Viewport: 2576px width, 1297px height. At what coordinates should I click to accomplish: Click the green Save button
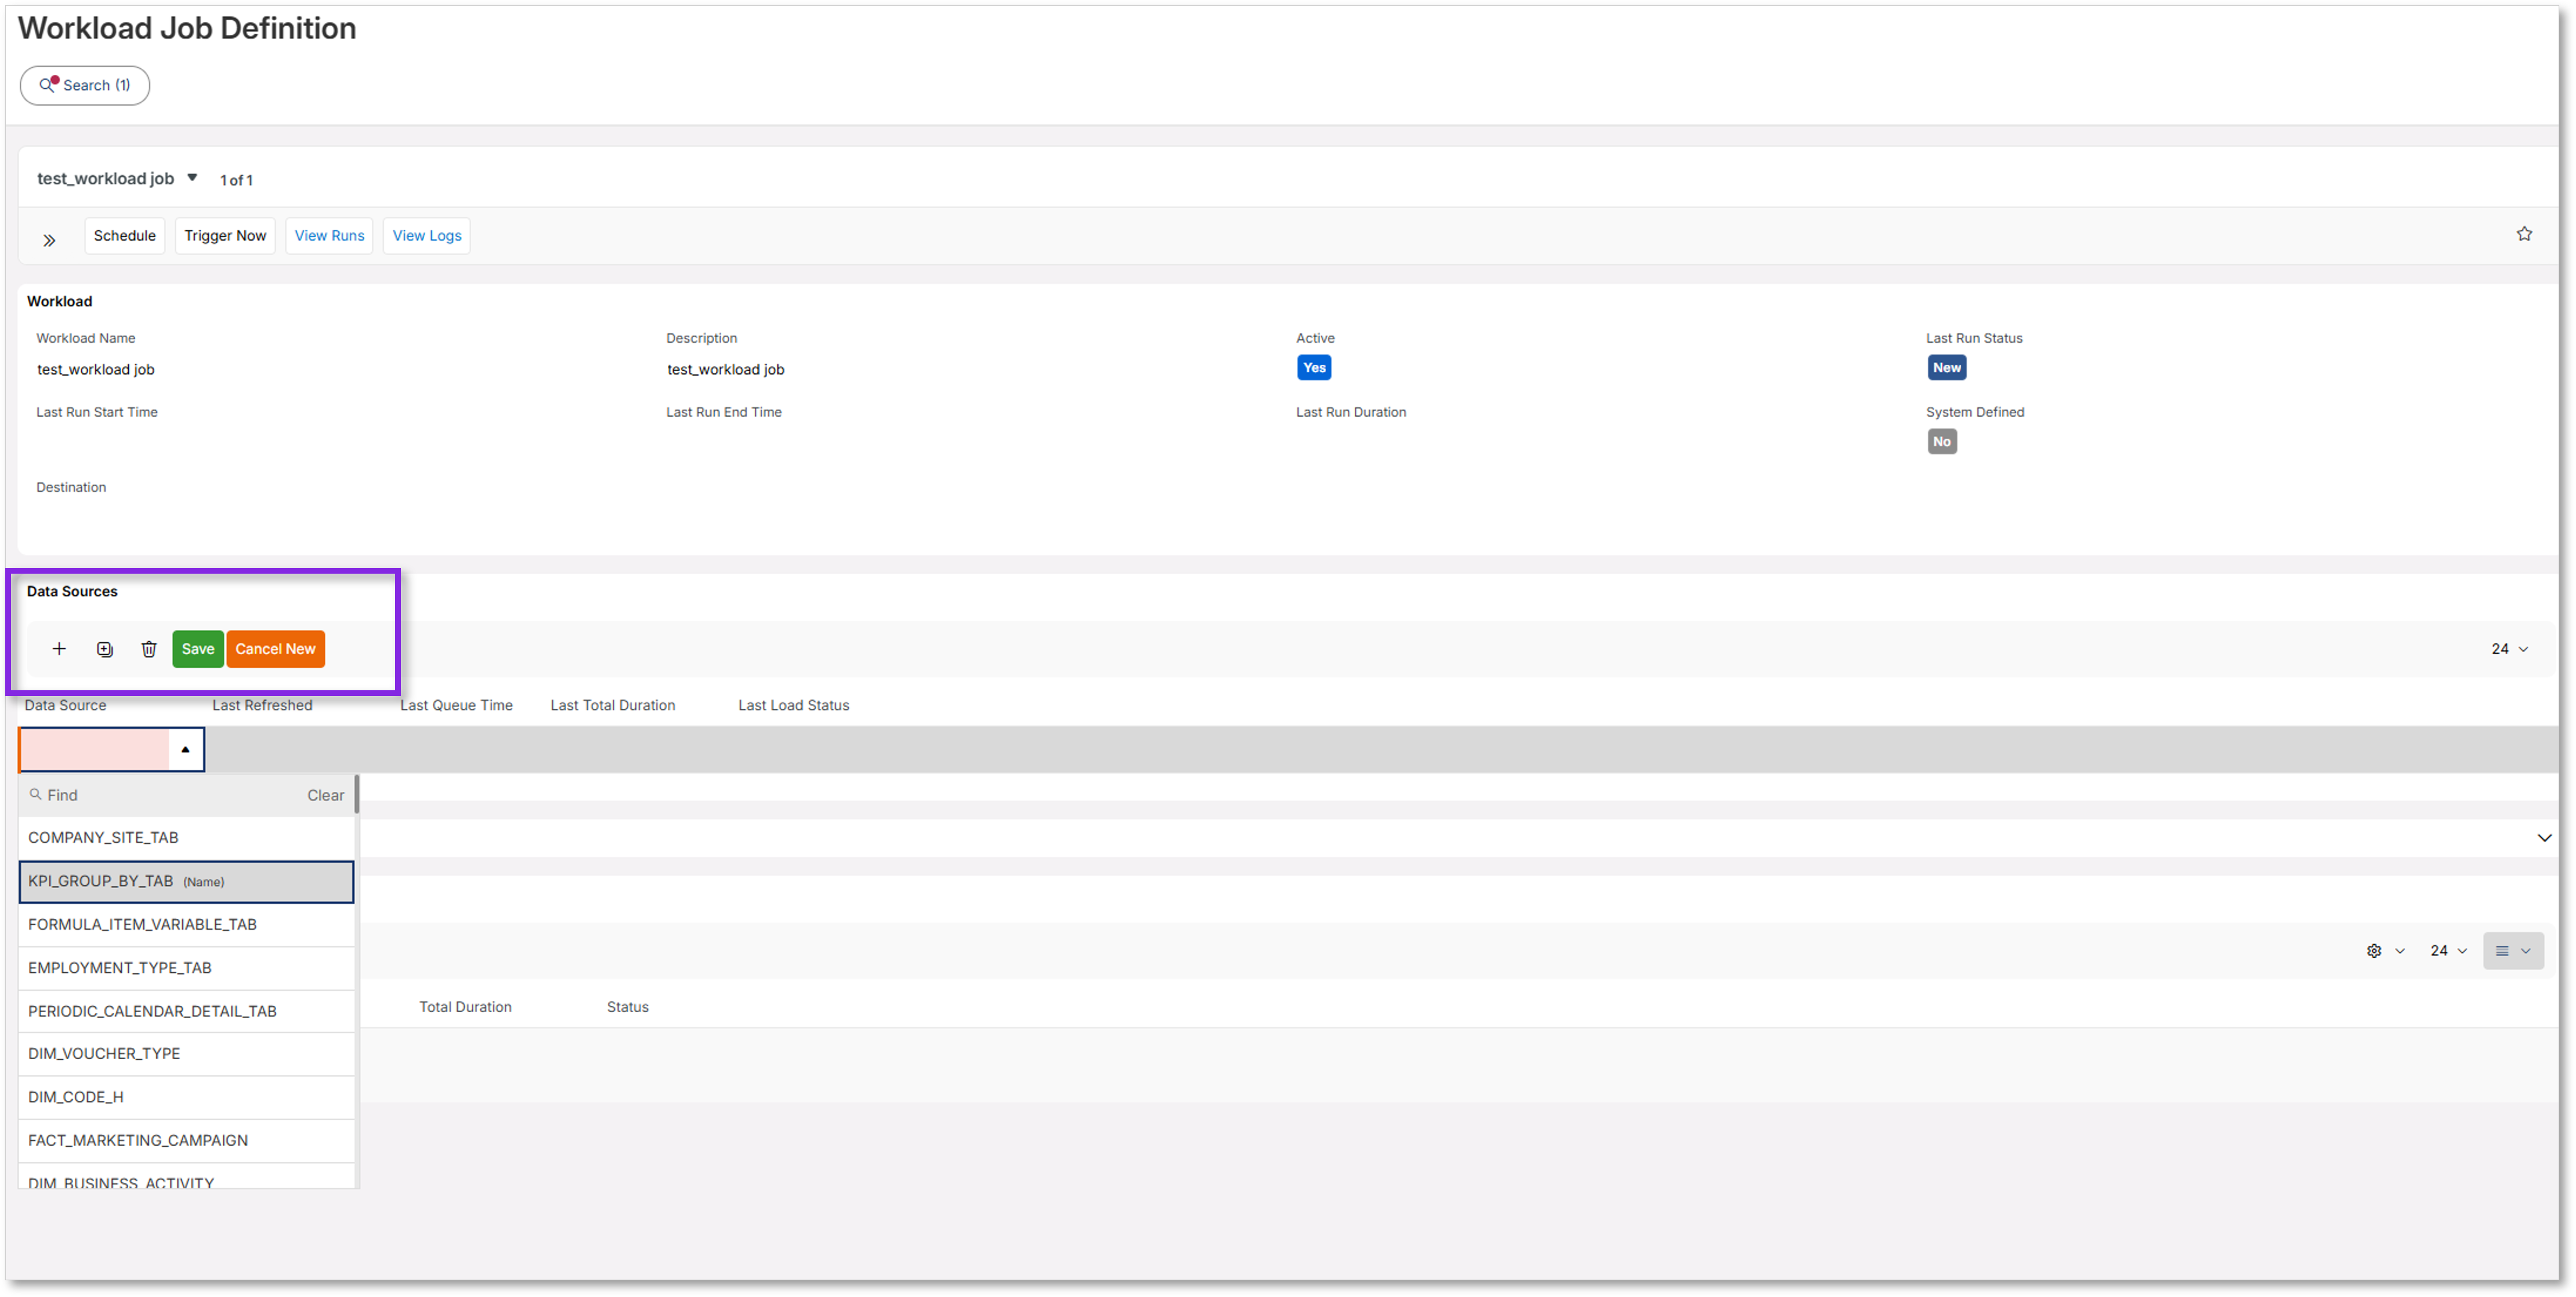pos(197,649)
